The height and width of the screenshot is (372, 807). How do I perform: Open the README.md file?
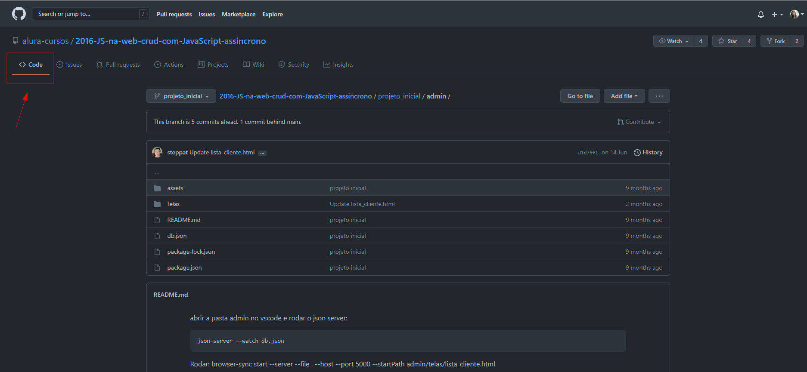[x=184, y=220]
